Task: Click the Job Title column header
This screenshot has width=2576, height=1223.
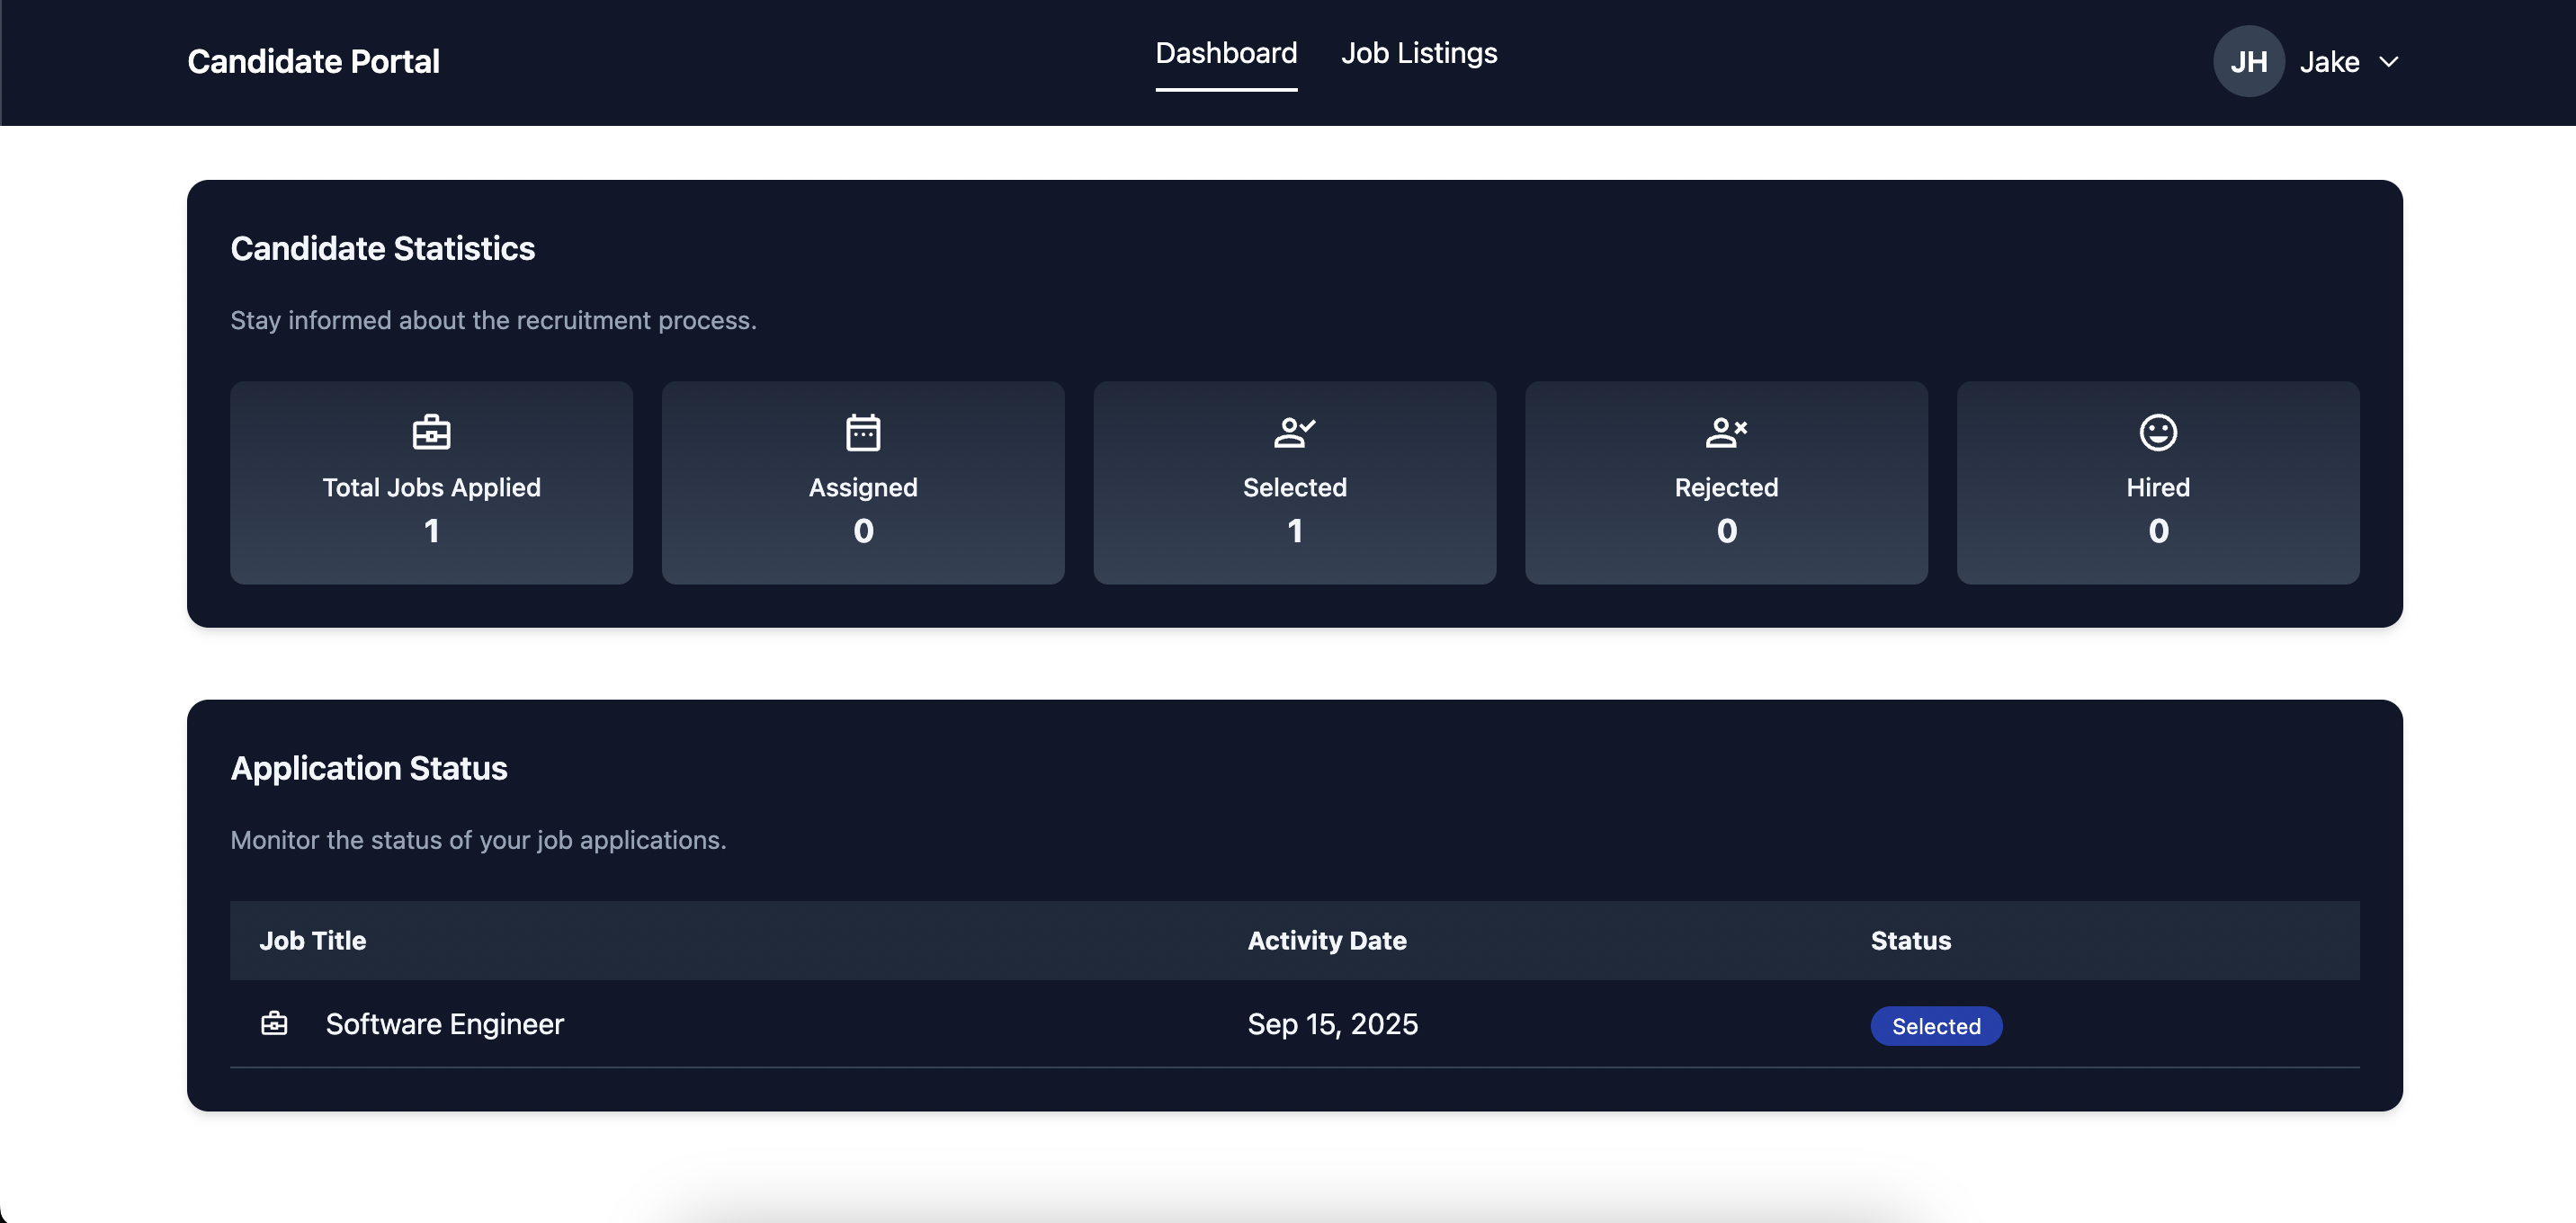Action: pyautogui.click(x=312, y=940)
